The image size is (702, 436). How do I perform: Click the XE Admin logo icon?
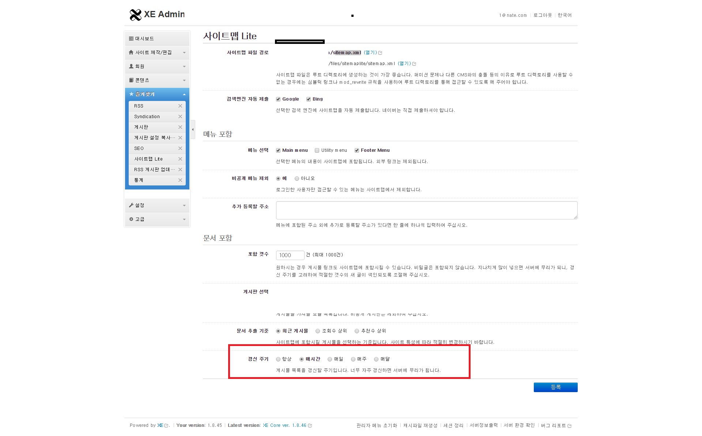[x=135, y=15]
